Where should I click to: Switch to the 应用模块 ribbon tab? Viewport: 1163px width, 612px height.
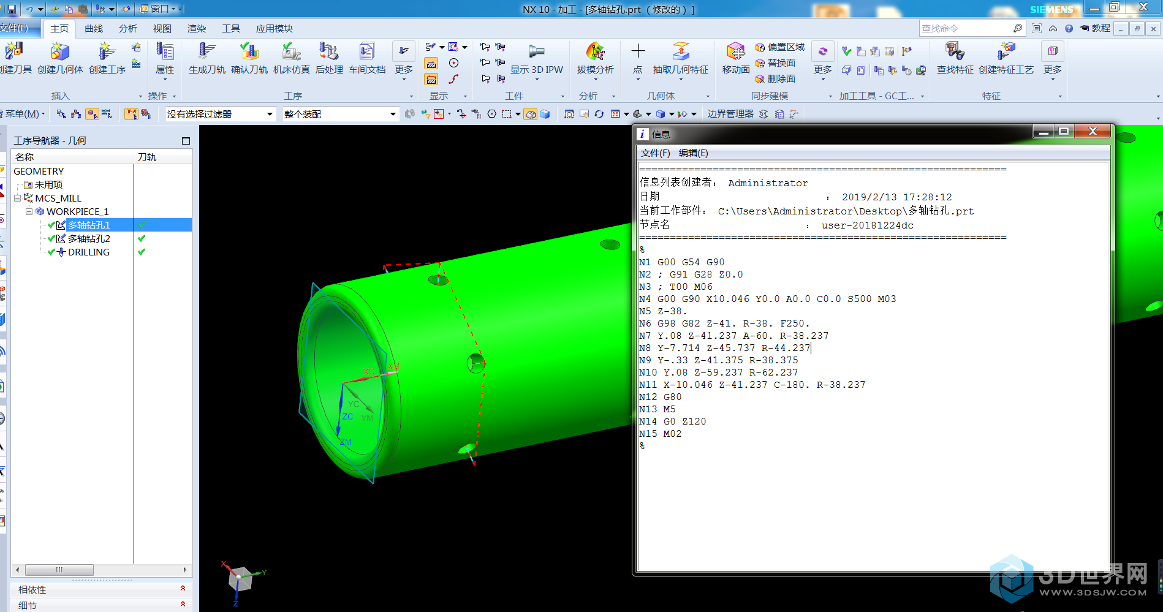[275, 29]
